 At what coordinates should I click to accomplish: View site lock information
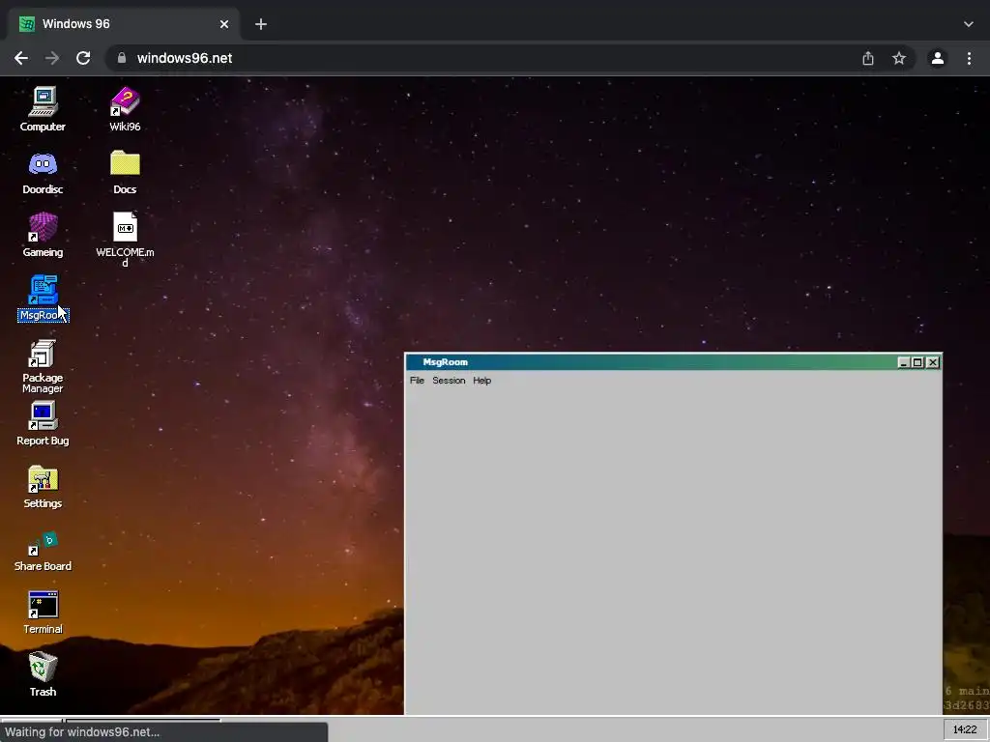pyautogui.click(x=122, y=58)
